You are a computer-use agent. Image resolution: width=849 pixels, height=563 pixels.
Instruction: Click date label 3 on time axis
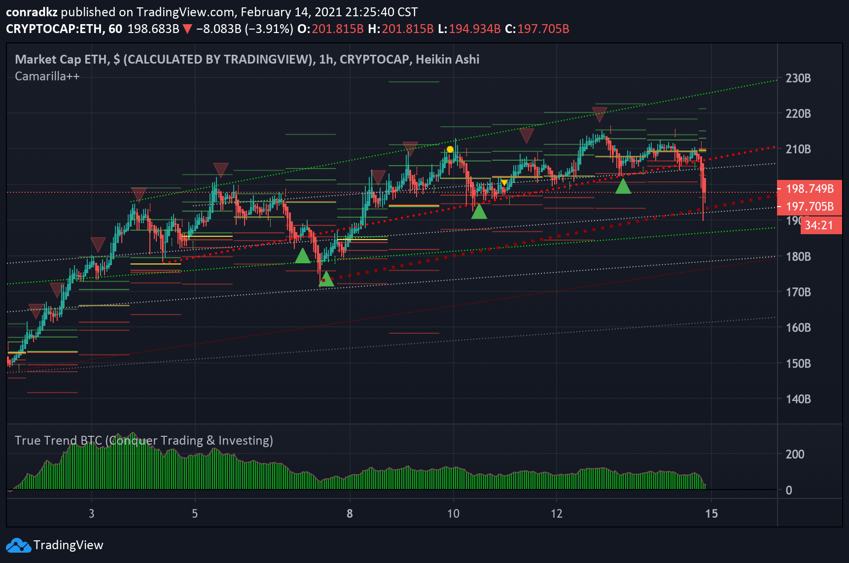[92, 514]
